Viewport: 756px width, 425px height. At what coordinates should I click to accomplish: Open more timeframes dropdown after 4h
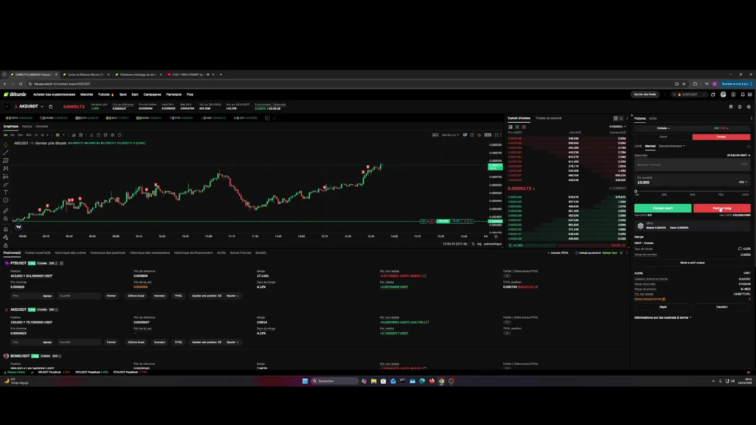pyautogui.click(x=48, y=135)
